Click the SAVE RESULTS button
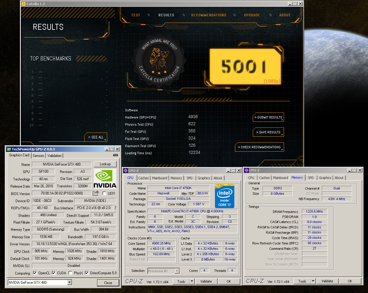This screenshot has width=368, height=293. (268, 132)
